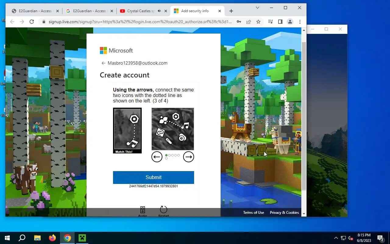This screenshot has width=390, height=244.
Task: Open tab search dropdown chevron
Action: (x=257, y=8)
